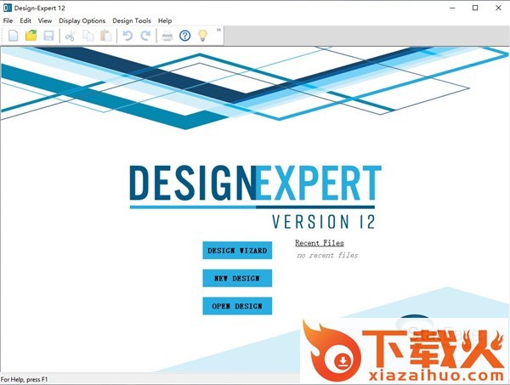Image resolution: width=510 pixels, height=385 pixels.
Task: Open the Design Tools menu
Action: tap(132, 20)
